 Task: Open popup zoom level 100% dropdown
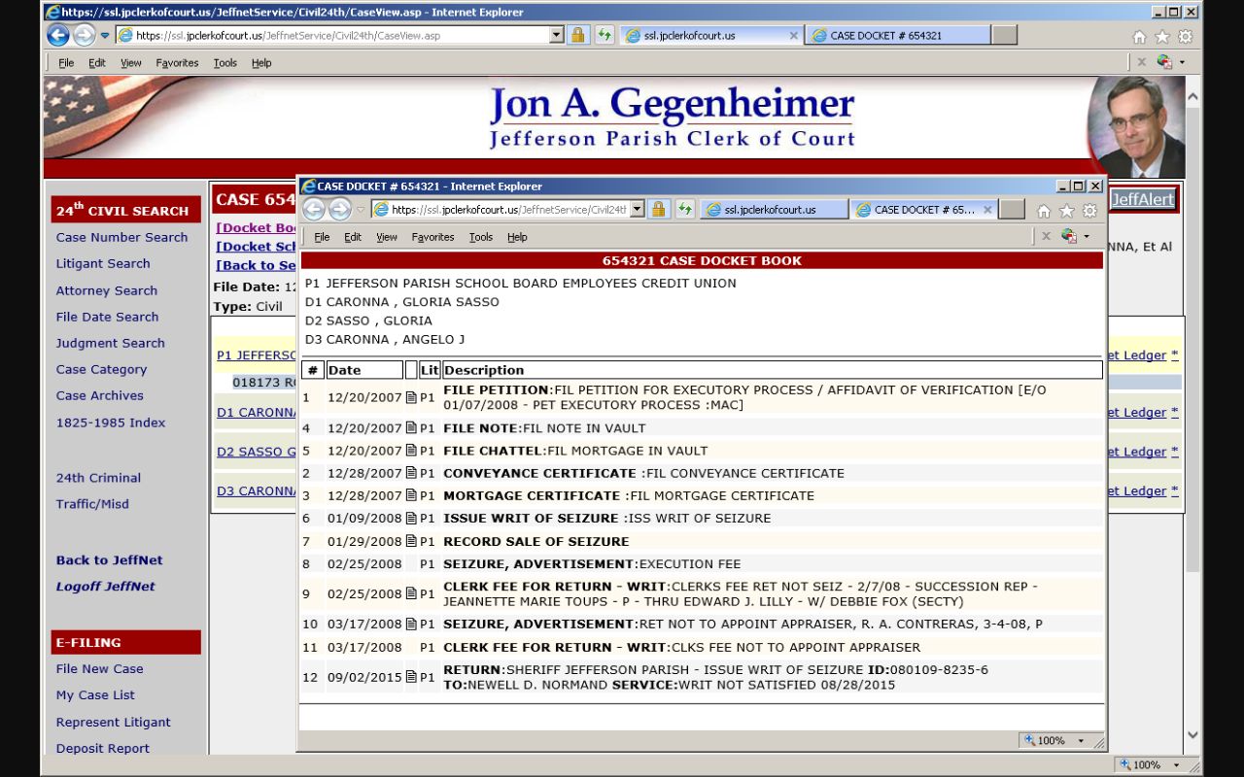pos(1080,740)
